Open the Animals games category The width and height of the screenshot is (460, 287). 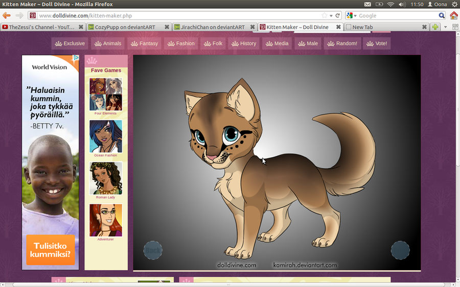[108, 43]
